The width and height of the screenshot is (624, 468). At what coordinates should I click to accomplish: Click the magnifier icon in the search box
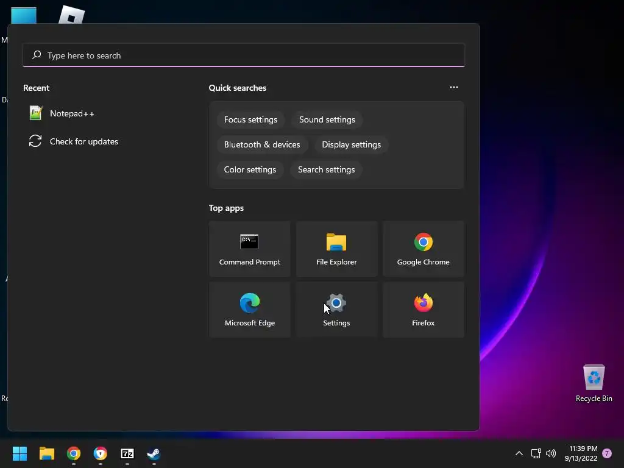37,55
